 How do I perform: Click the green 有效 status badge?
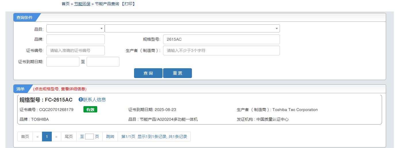(x=90, y=110)
